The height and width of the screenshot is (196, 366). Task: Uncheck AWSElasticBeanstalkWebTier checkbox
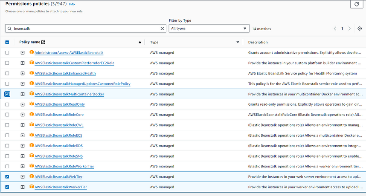point(7,177)
